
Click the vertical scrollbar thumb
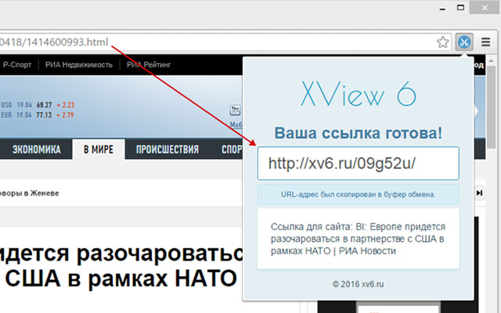pyautogui.click(x=492, y=107)
